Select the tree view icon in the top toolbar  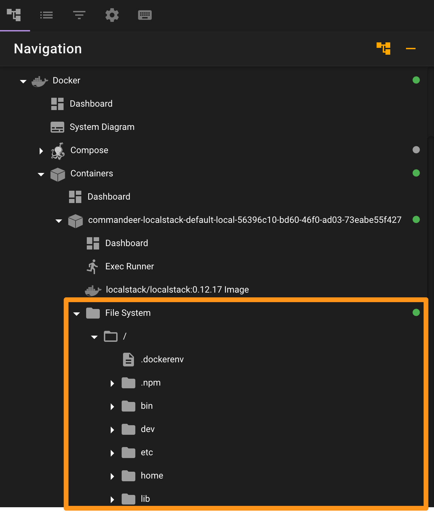pyautogui.click(x=14, y=15)
